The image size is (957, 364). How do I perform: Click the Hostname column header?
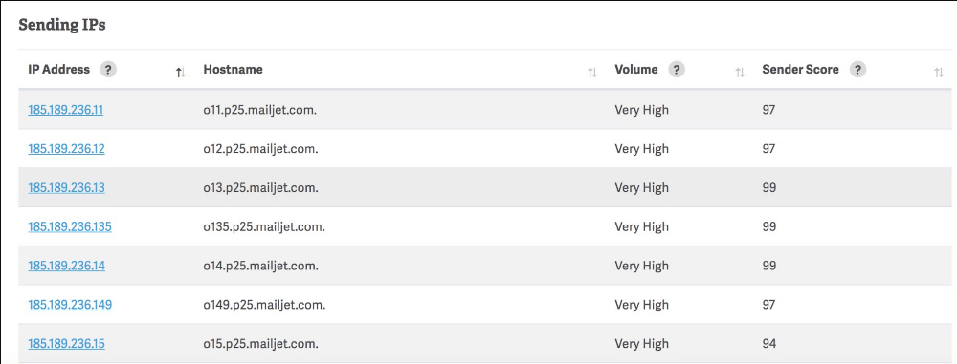pos(234,70)
